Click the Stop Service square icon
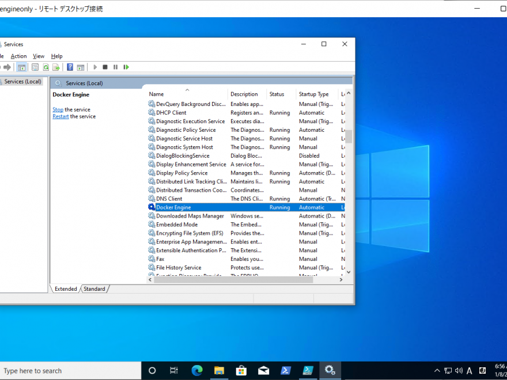The height and width of the screenshot is (380, 507). coord(105,67)
